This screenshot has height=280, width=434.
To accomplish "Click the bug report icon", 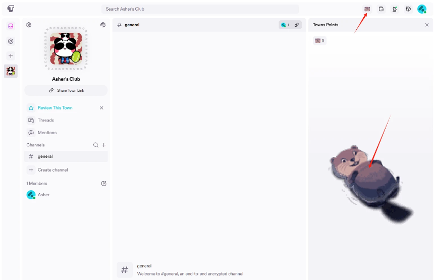I will (408, 9).
